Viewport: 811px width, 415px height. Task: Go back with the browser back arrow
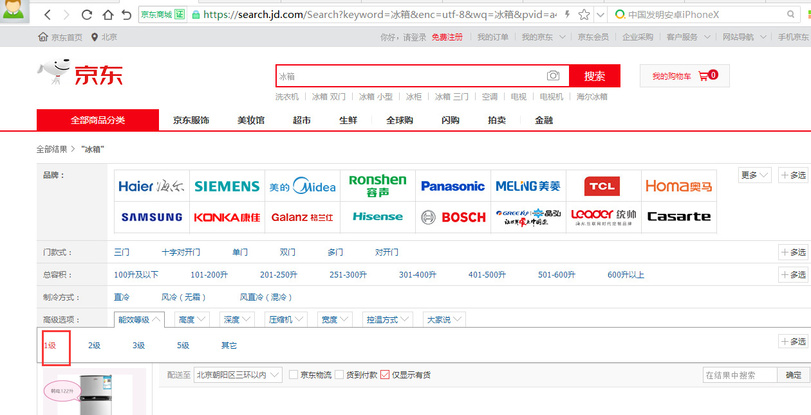click(48, 14)
